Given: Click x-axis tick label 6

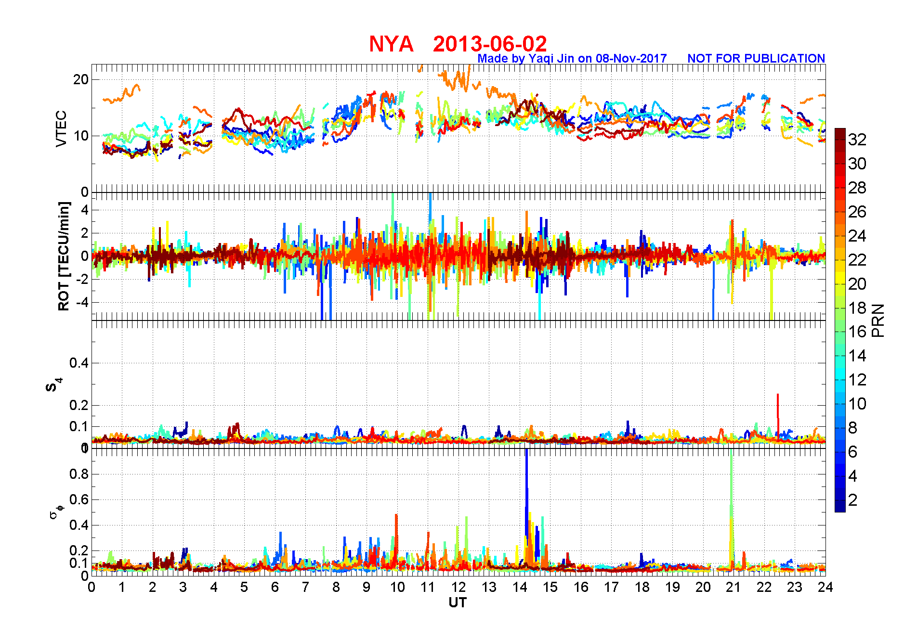Looking at the screenshot, I should [x=275, y=587].
